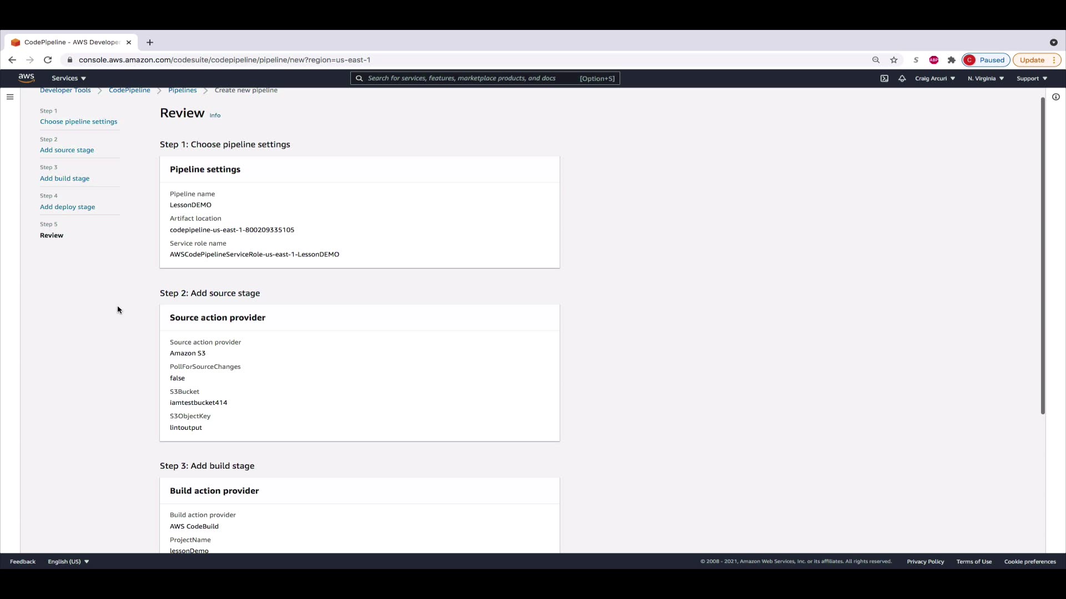Open the N. Virginia region dropdown
The height and width of the screenshot is (599, 1066).
pos(985,78)
